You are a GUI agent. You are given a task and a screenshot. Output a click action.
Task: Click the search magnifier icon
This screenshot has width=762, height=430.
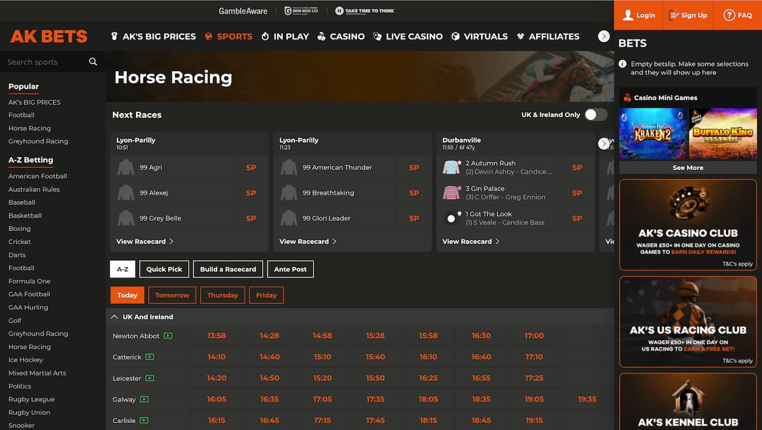click(93, 62)
